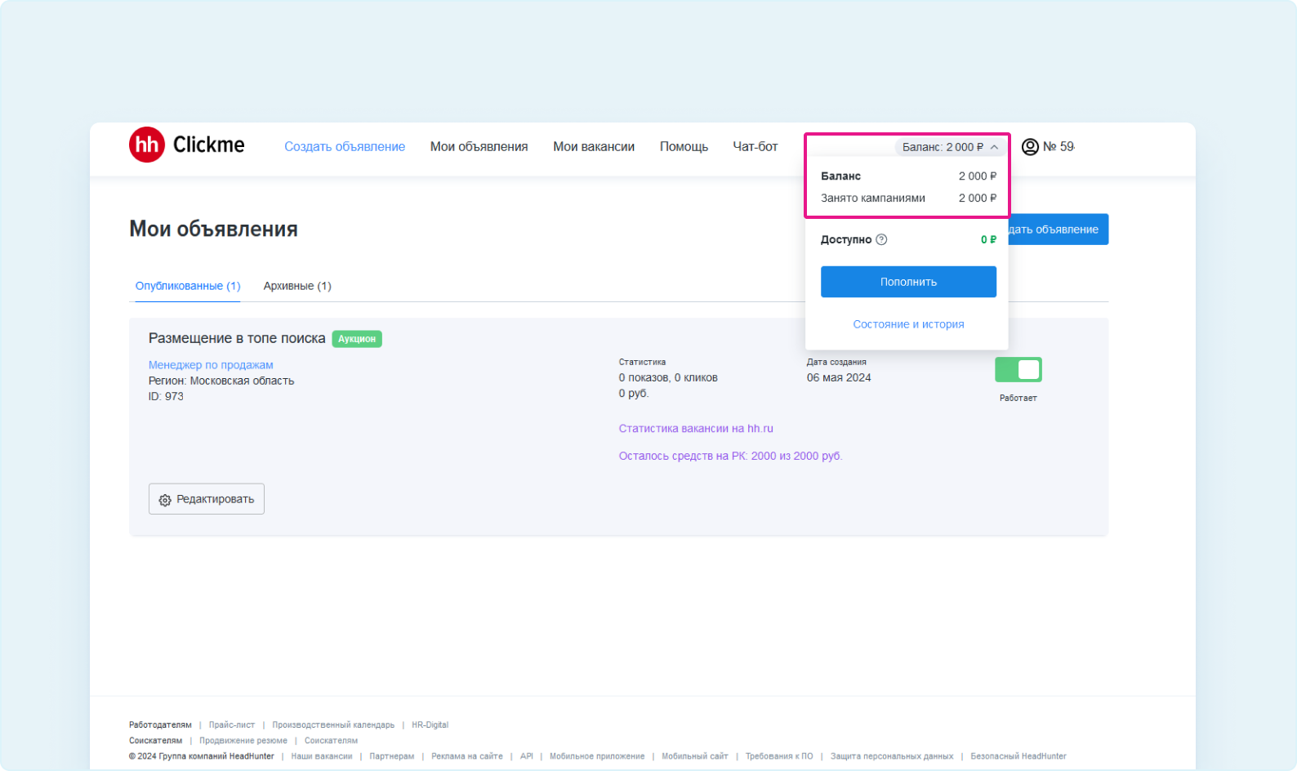The image size is (1297, 771).
Task: Click 0 показов, 0 кликов statistics text
Action: click(668, 377)
